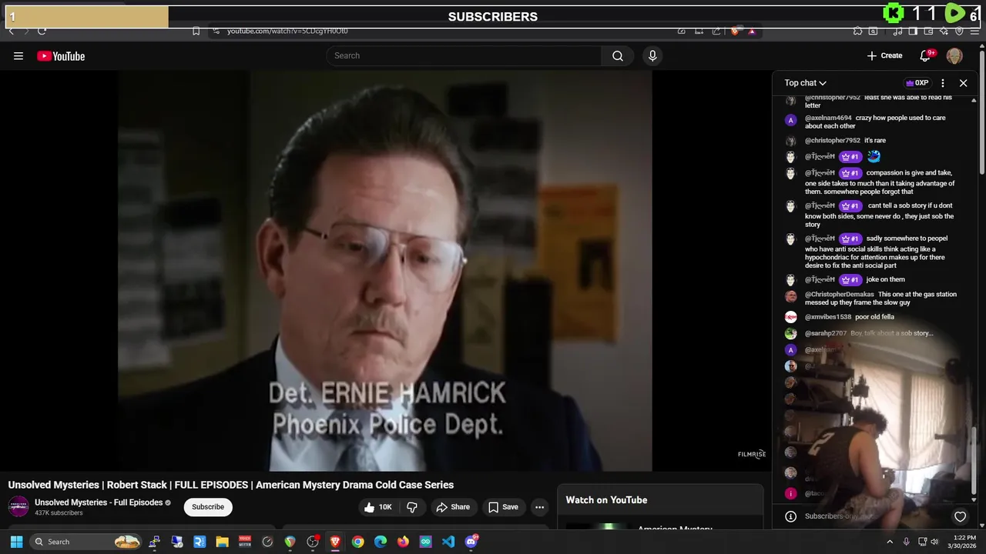Open Firefox from taskbar
This screenshot has width=986, height=554.
point(403,542)
